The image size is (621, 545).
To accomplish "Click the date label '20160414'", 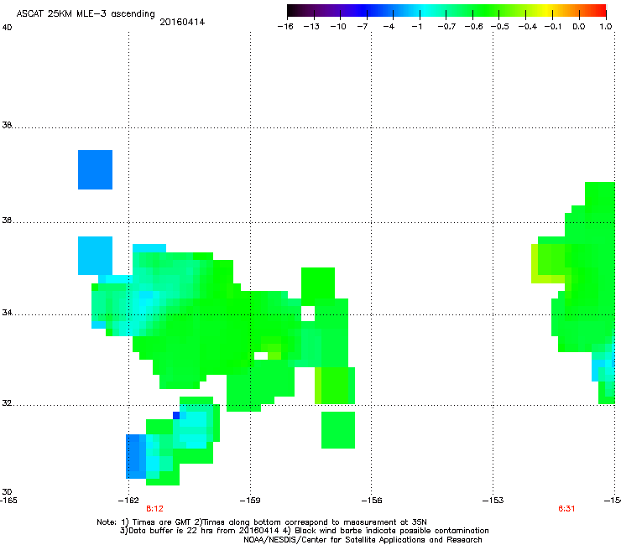I will point(182,22).
